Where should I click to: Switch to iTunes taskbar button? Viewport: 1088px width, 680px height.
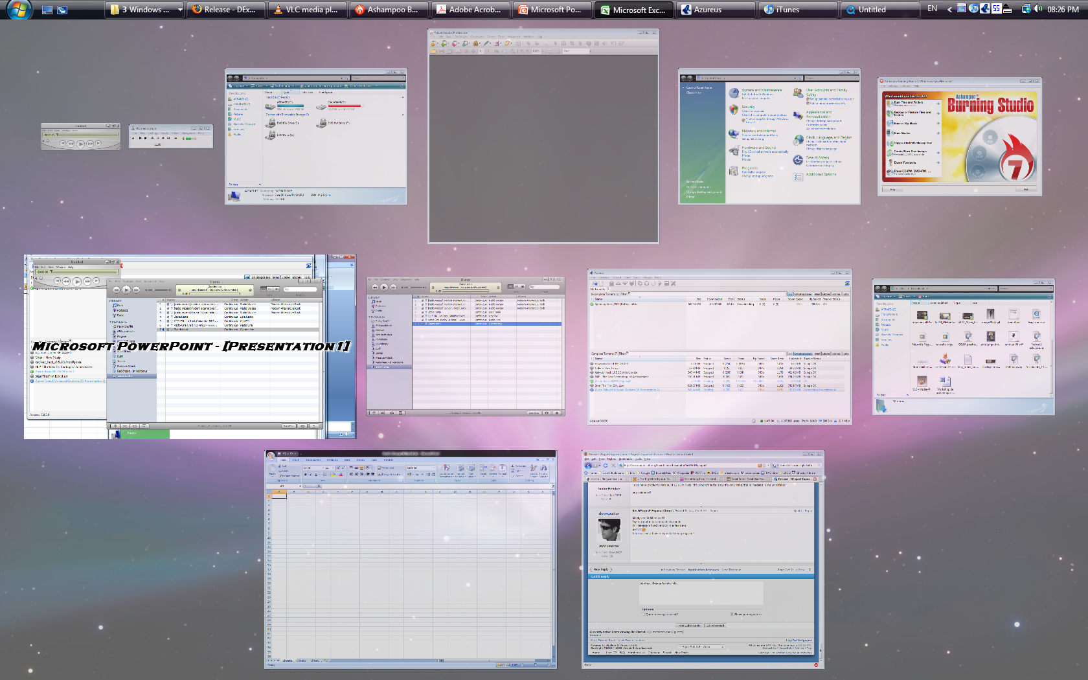pyautogui.click(x=797, y=10)
